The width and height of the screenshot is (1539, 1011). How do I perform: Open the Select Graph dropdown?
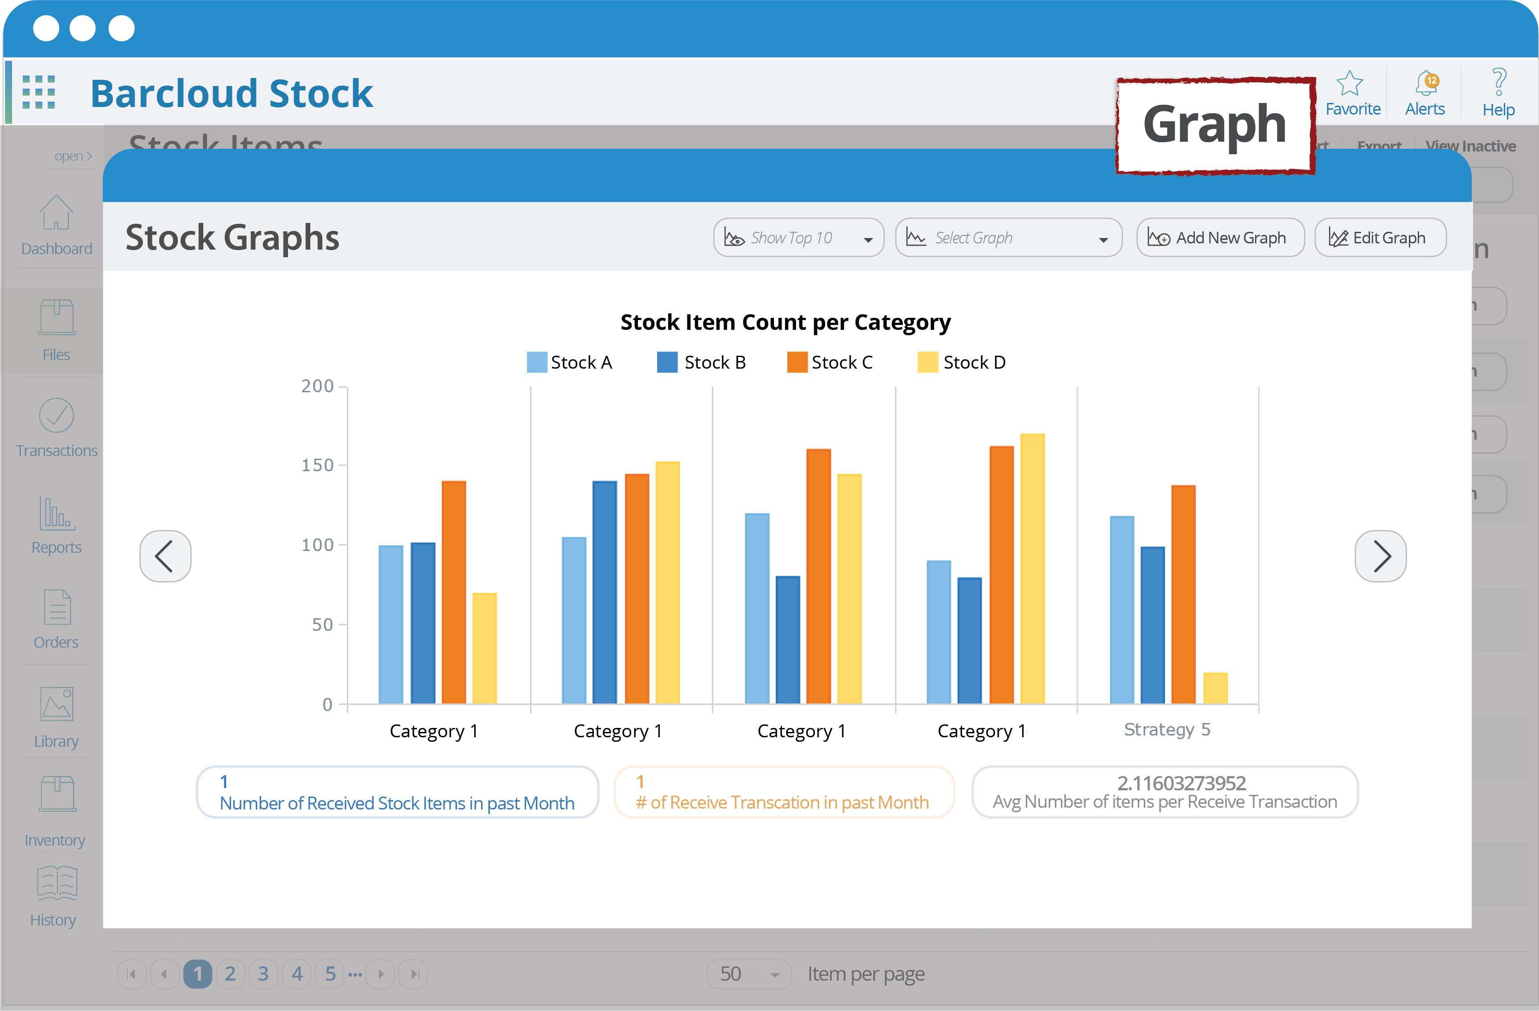coord(1008,238)
